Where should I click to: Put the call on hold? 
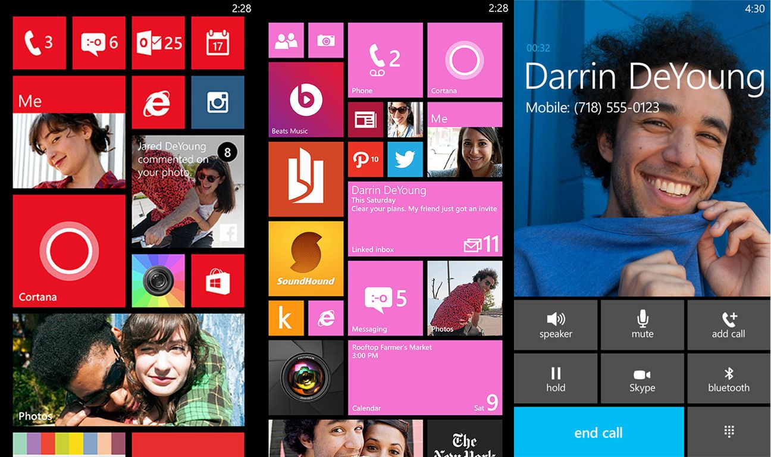[556, 378]
